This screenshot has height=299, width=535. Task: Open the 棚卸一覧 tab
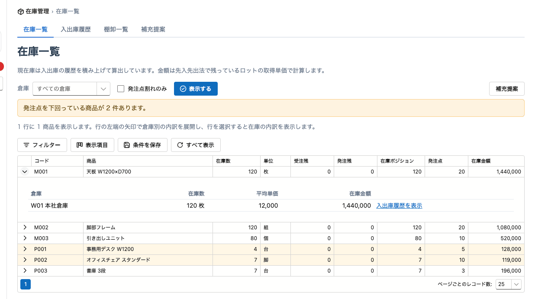116,29
